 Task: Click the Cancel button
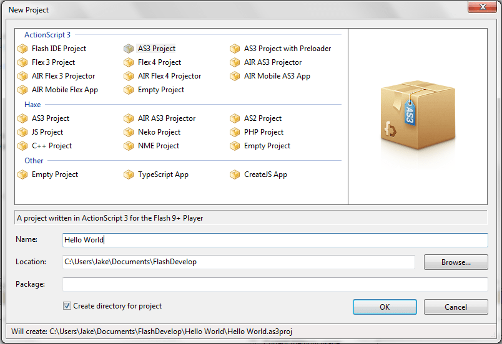click(456, 307)
